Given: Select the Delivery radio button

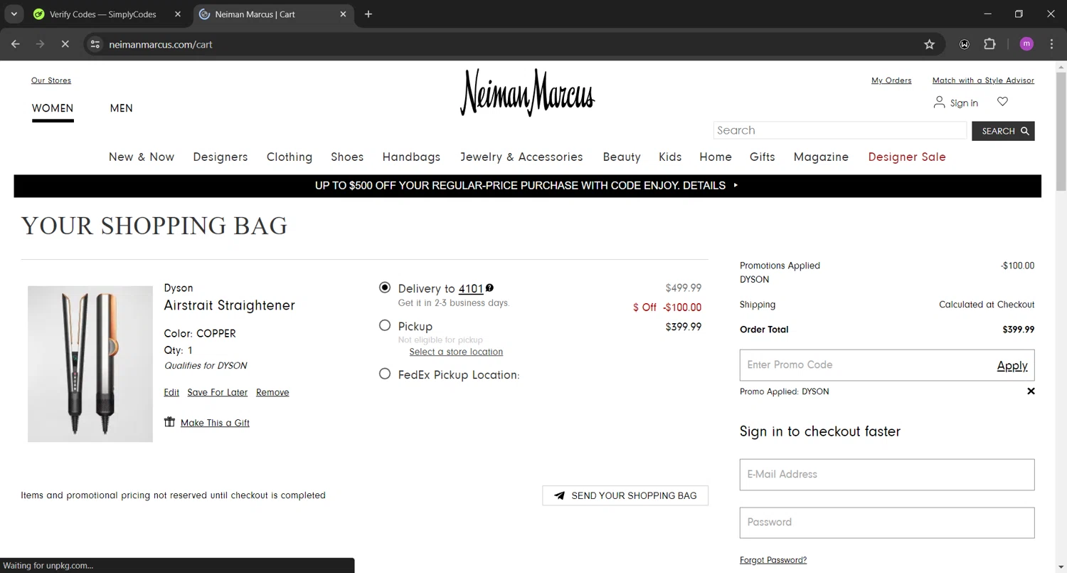Looking at the screenshot, I should (385, 288).
